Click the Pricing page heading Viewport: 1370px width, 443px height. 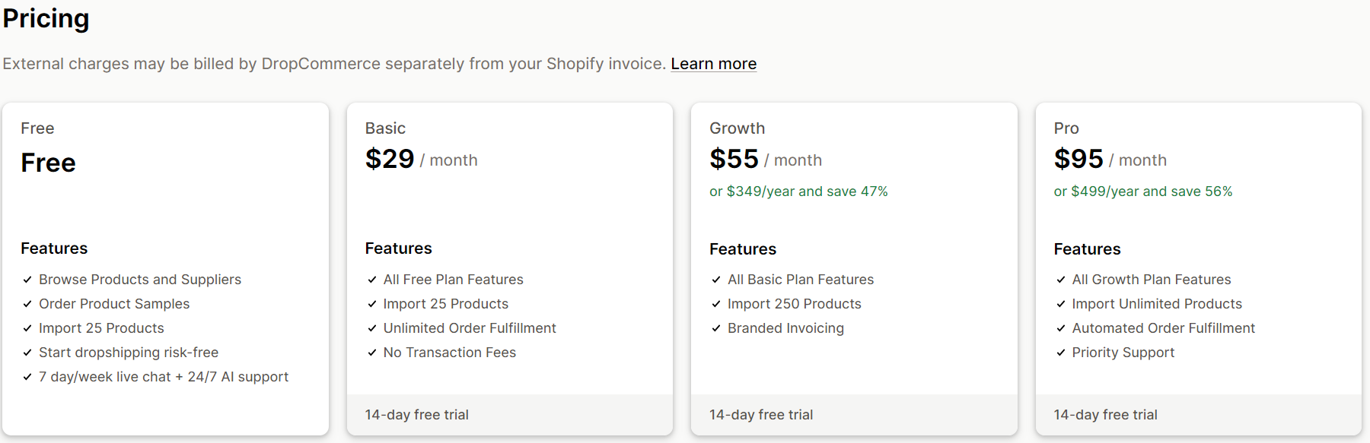[x=46, y=18]
